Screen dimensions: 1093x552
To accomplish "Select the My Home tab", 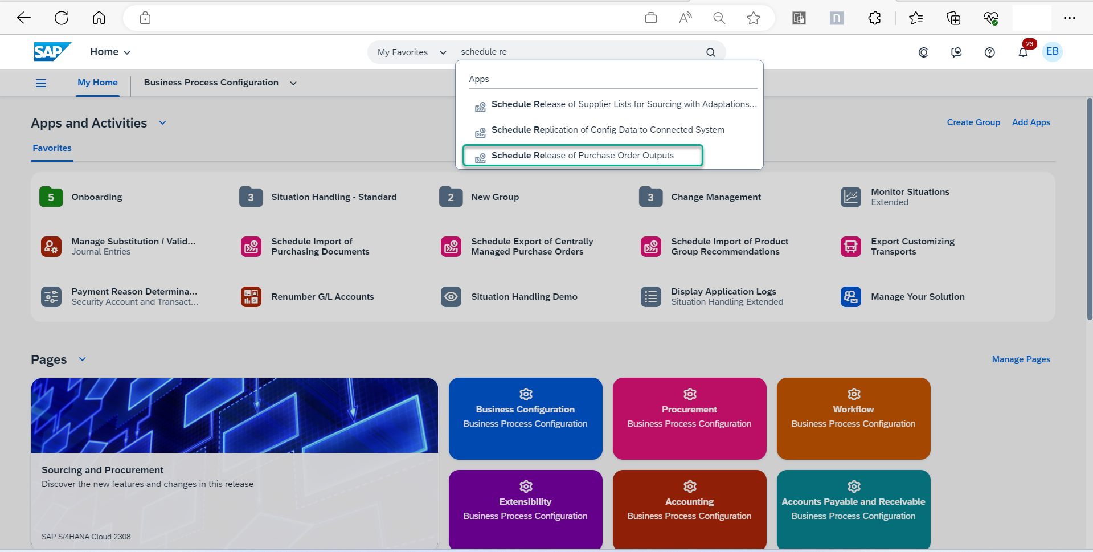I will pos(97,83).
